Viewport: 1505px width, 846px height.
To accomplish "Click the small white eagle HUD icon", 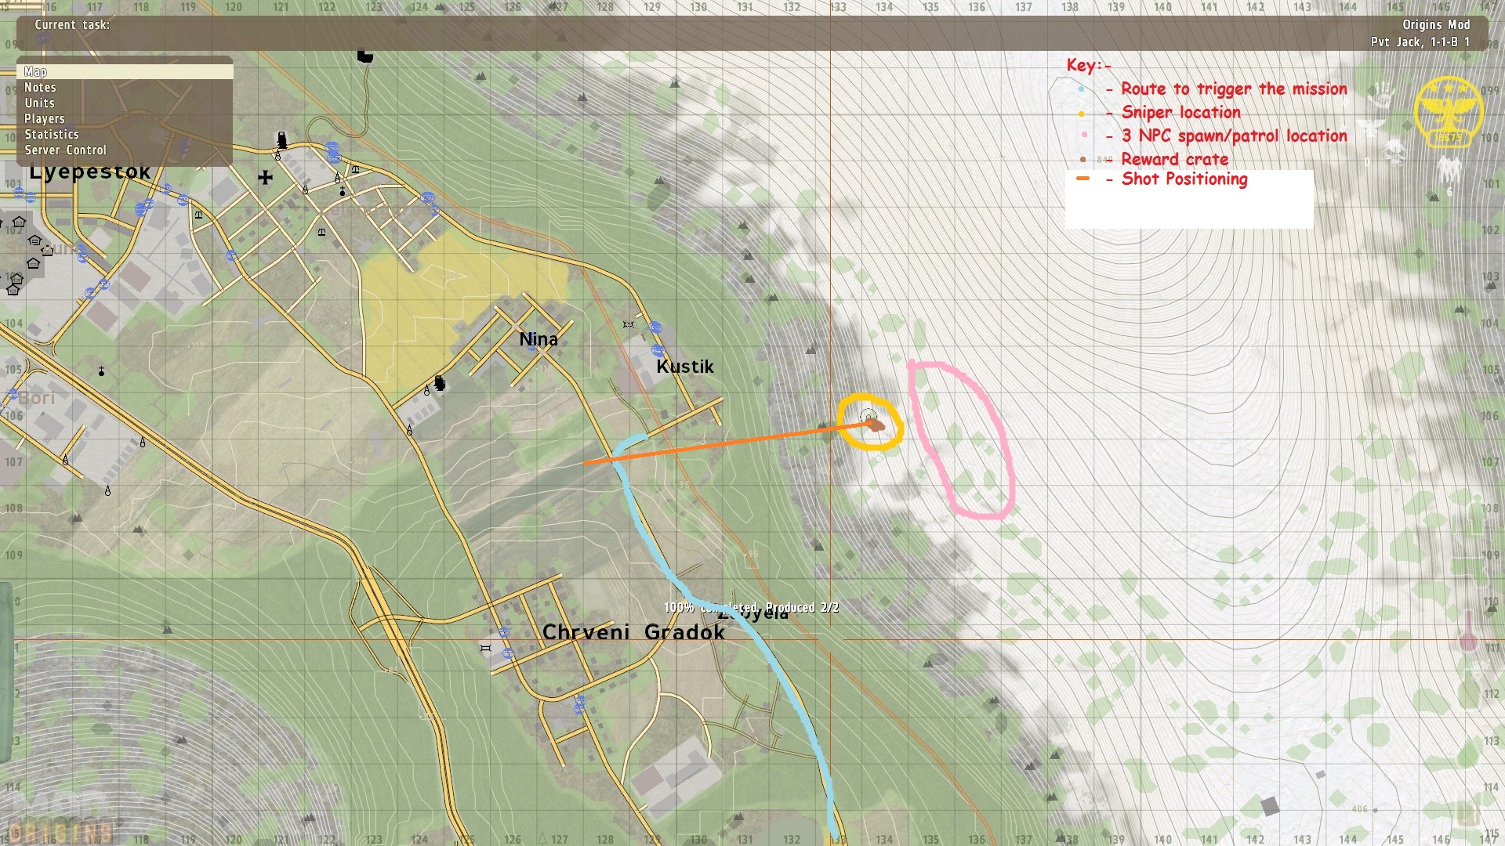I will 1370,127.
